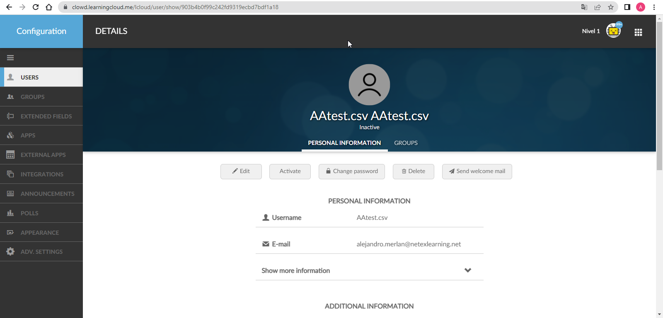Reload the page with refresh icon

(36, 7)
